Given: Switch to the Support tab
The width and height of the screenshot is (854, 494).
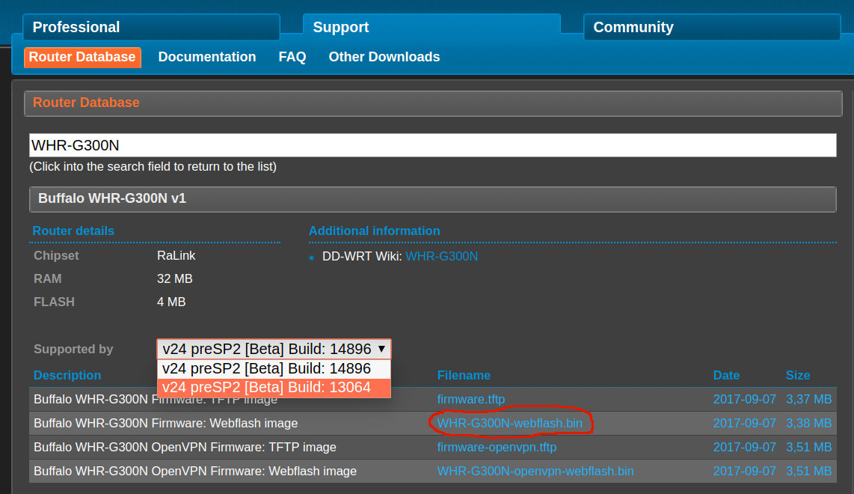Looking at the screenshot, I should click(431, 27).
